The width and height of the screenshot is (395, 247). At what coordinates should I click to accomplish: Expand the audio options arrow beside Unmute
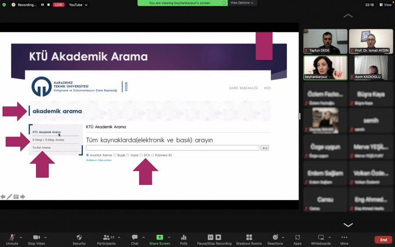[x=21, y=237]
